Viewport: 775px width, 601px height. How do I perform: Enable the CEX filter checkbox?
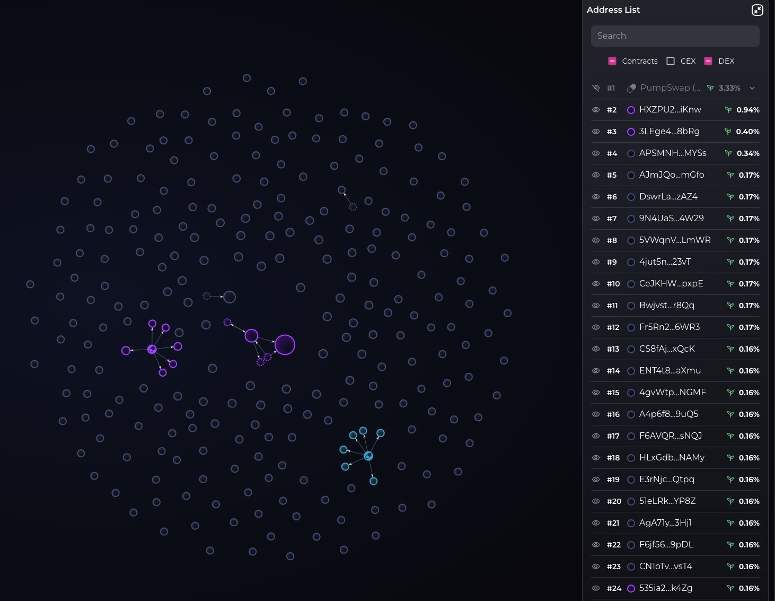pyautogui.click(x=671, y=61)
